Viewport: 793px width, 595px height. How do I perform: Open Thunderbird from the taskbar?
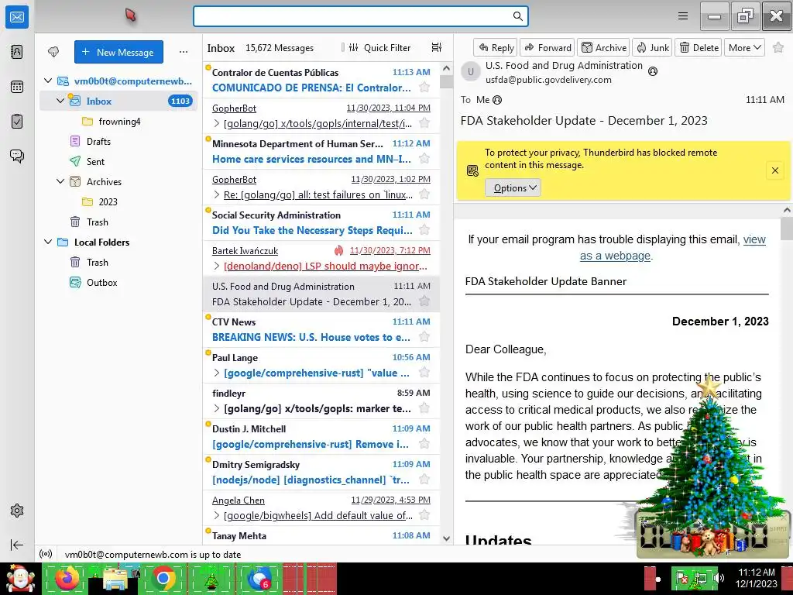[x=259, y=579]
